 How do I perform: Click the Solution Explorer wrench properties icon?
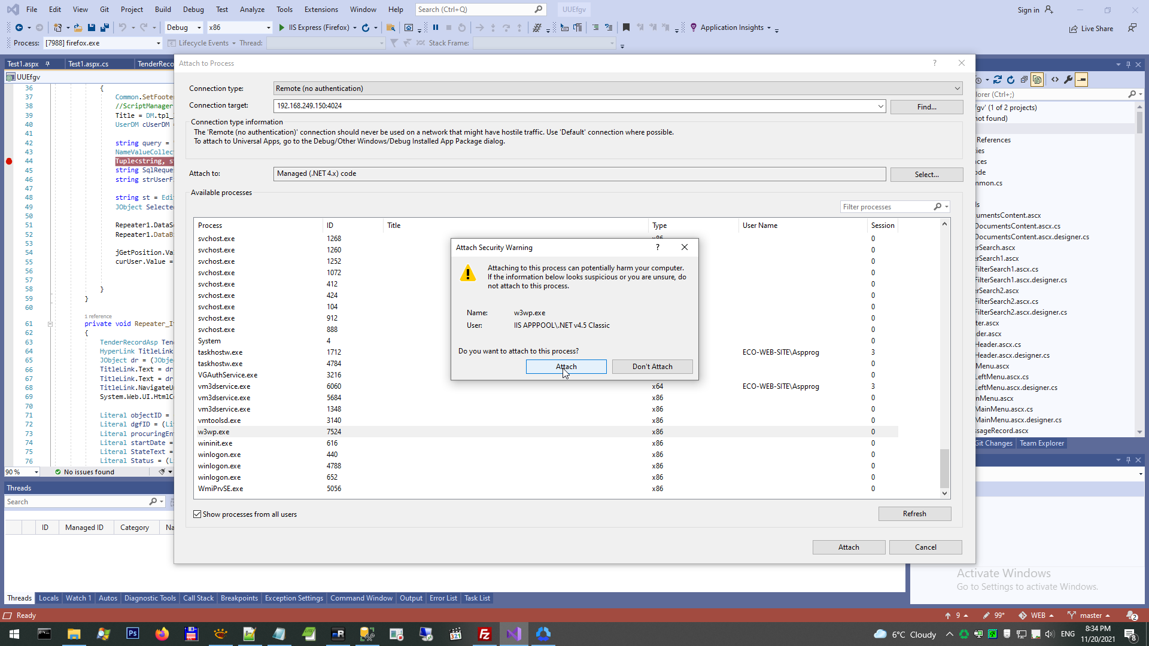click(x=1068, y=80)
